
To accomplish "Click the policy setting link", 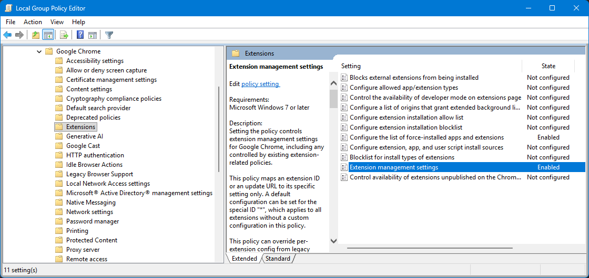I will (261, 84).
